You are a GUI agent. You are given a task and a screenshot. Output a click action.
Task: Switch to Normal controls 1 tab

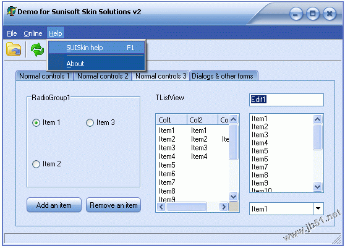[x=45, y=76]
